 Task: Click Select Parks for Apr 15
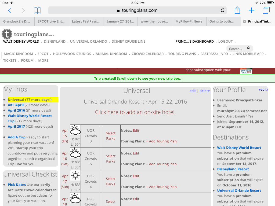[111, 136]
